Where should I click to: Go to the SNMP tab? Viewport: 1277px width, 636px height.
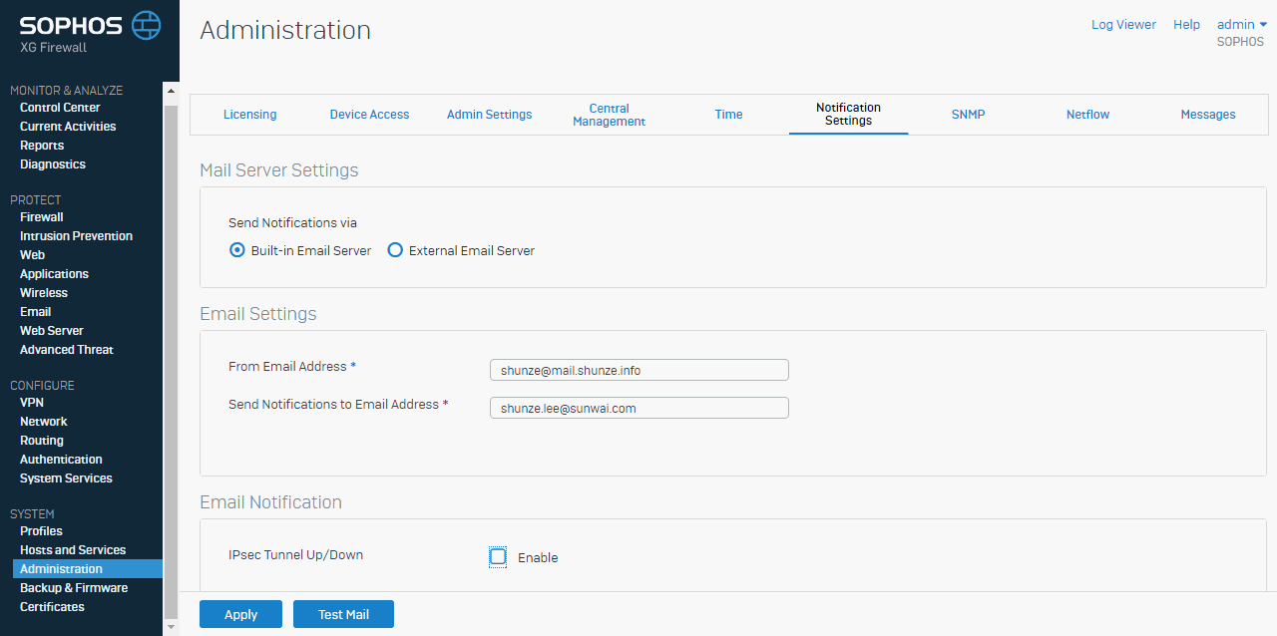968,115
